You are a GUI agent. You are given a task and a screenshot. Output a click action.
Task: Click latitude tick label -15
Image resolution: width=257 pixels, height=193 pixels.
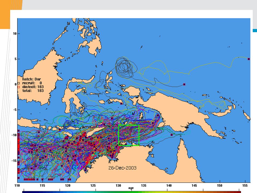point(14,161)
